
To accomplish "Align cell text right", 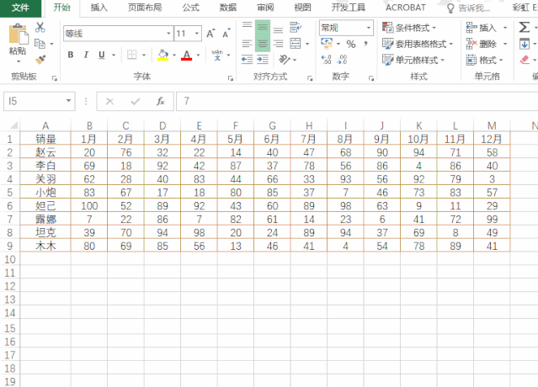I will pyautogui.click(x=279, y=44).
